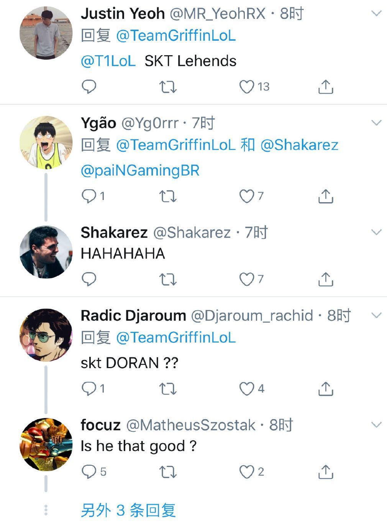The height and width of the screenshot is (526, 387).
Task: Show 3 more replies (另外 3 条回复)
Action: point(128,510)
